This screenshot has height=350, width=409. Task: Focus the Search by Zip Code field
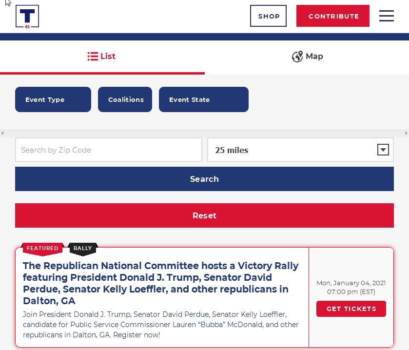109,150
